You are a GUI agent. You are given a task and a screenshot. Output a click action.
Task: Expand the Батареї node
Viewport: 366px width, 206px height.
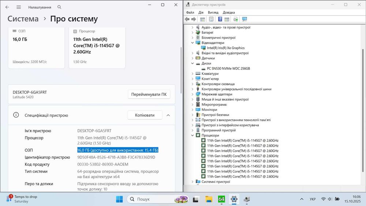tap(193, 33)
